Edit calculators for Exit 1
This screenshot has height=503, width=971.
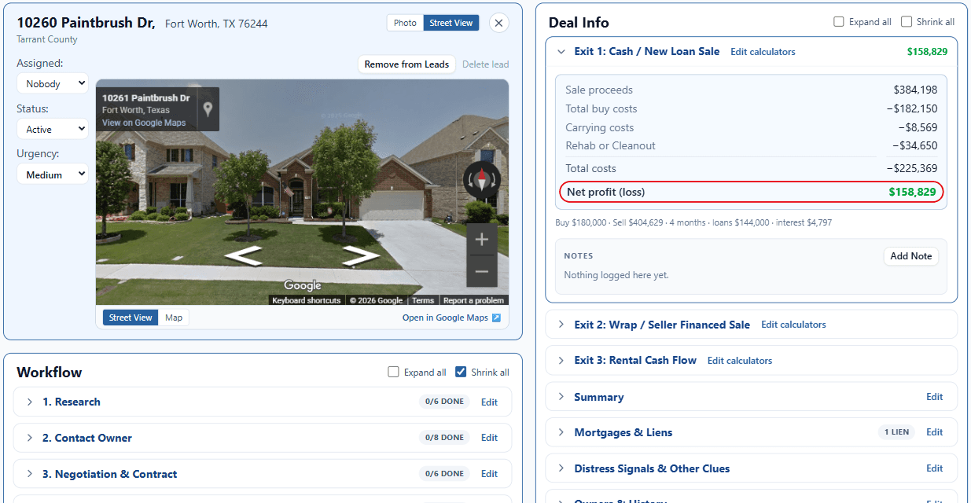pyautogui.click(x=763, y=52)
